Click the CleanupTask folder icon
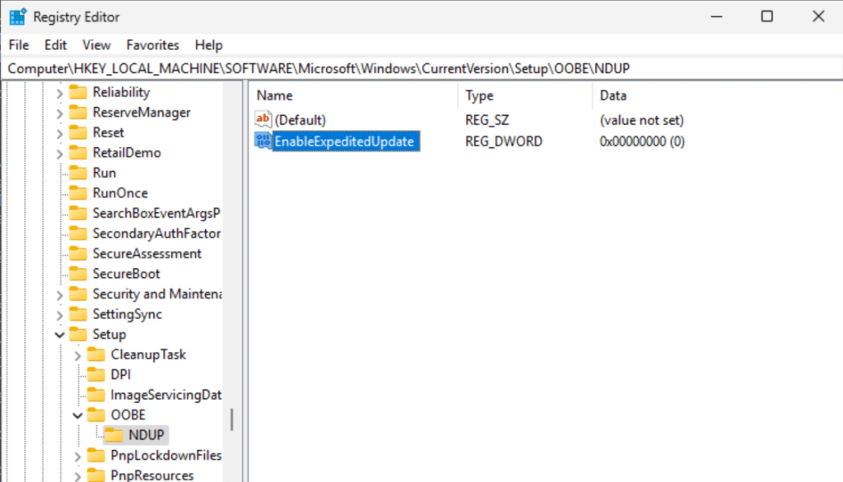 tap(96, 355)
